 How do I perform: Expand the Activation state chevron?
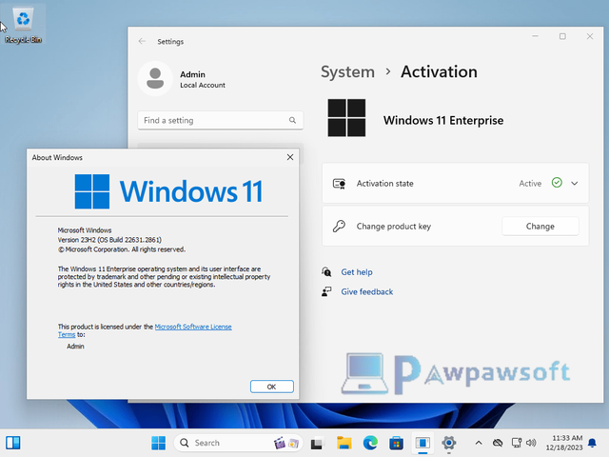click(x=575, y=184)
